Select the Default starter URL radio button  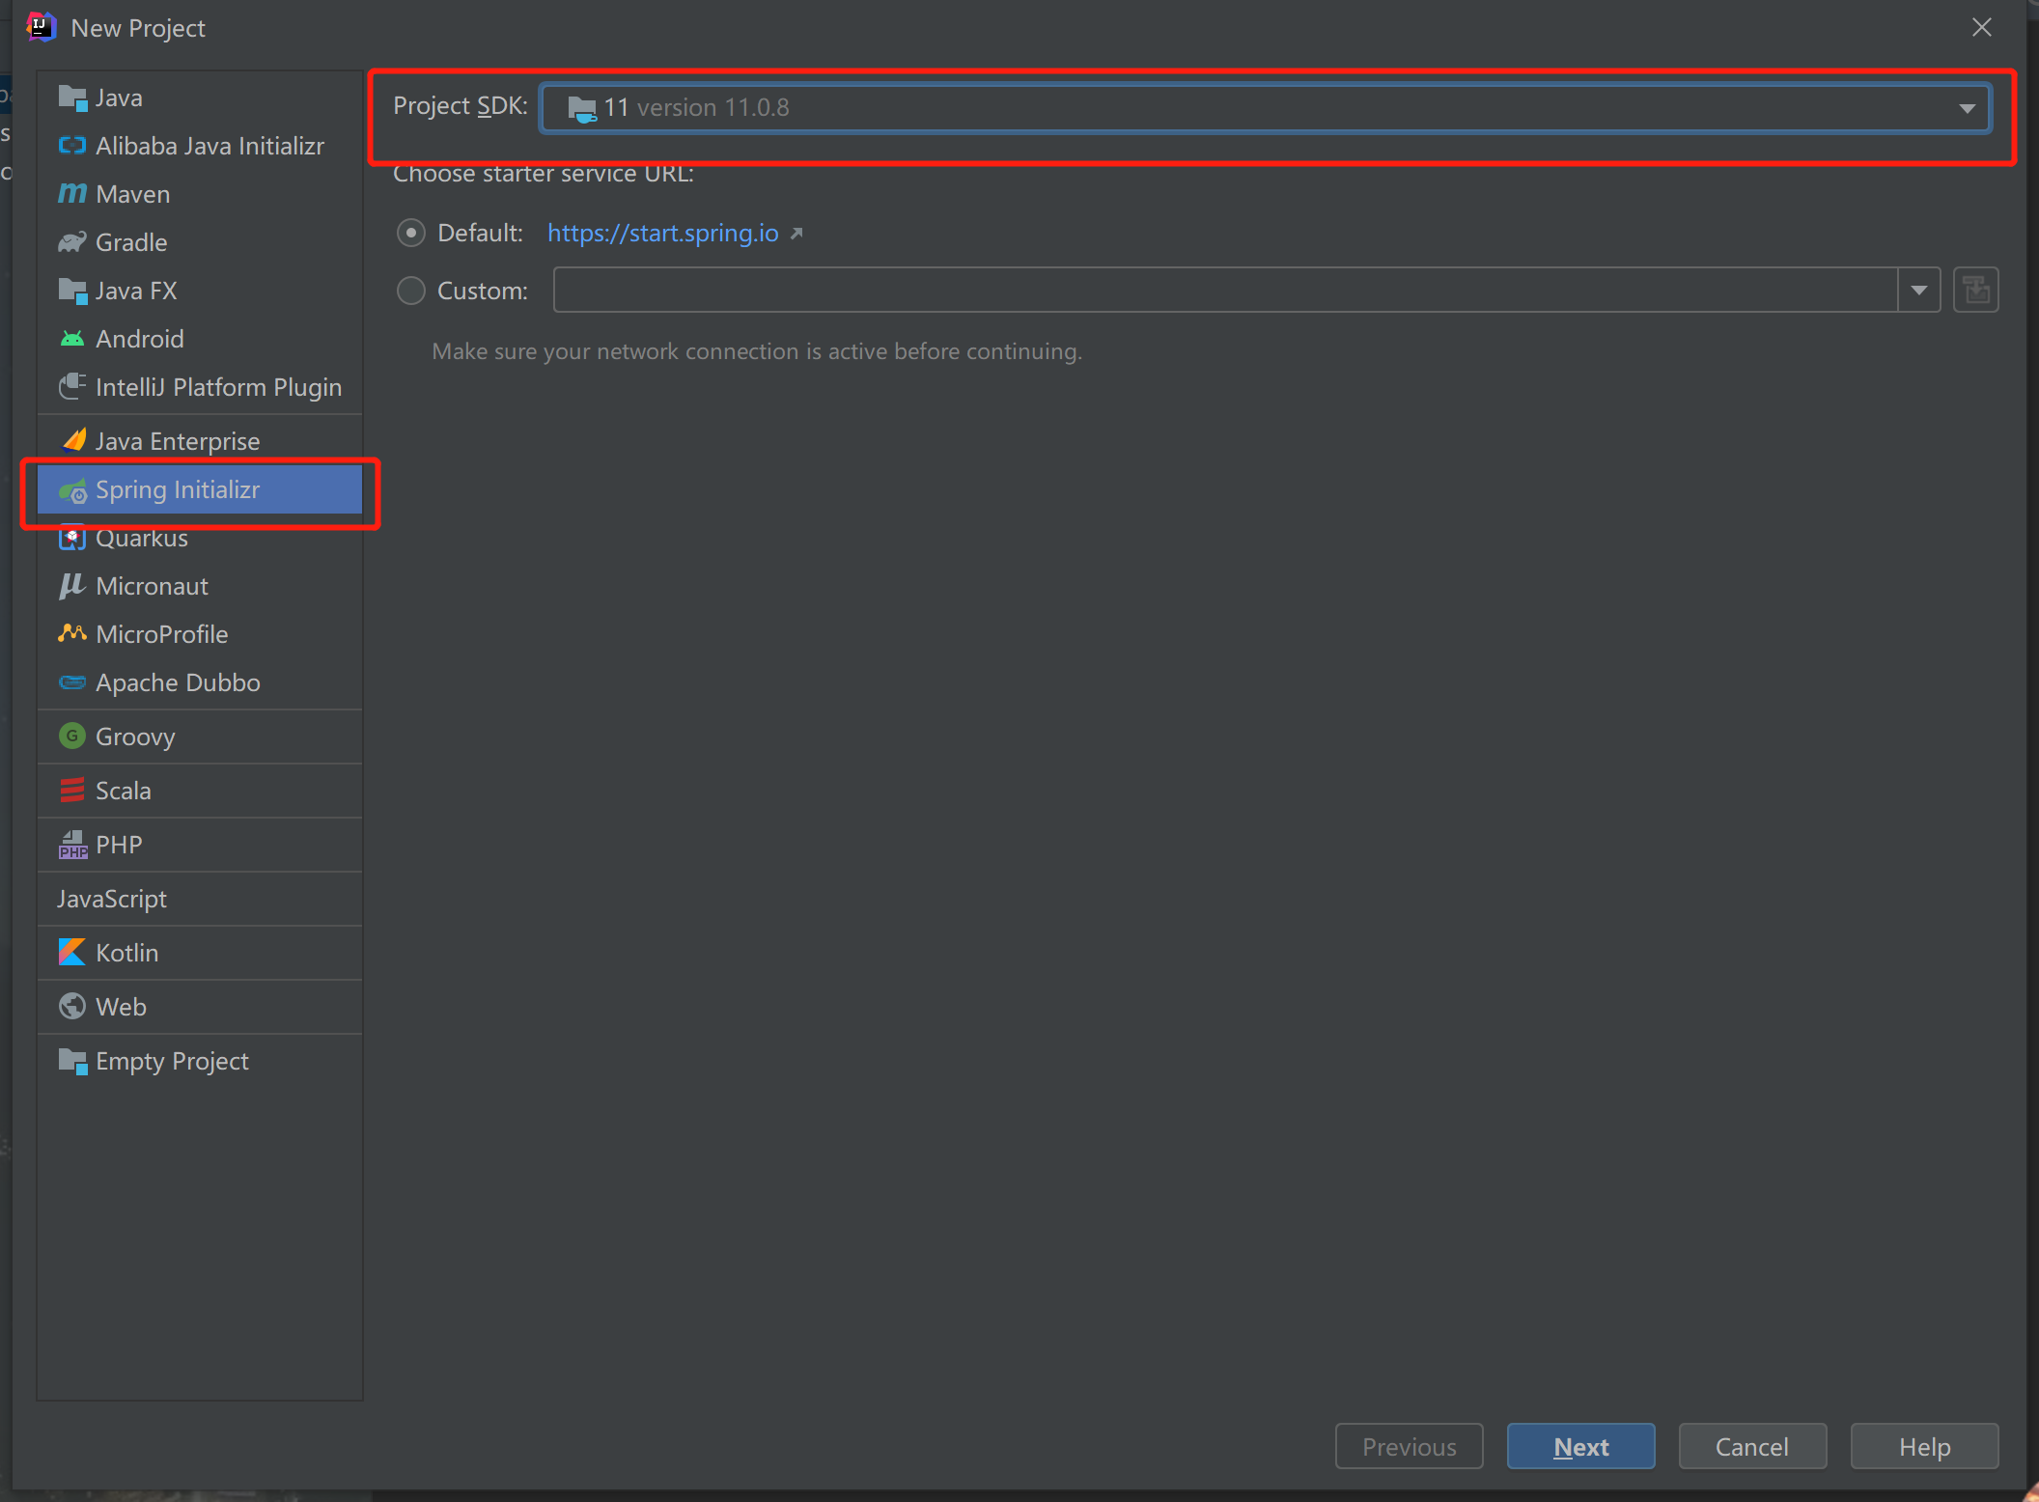(411, 233)
